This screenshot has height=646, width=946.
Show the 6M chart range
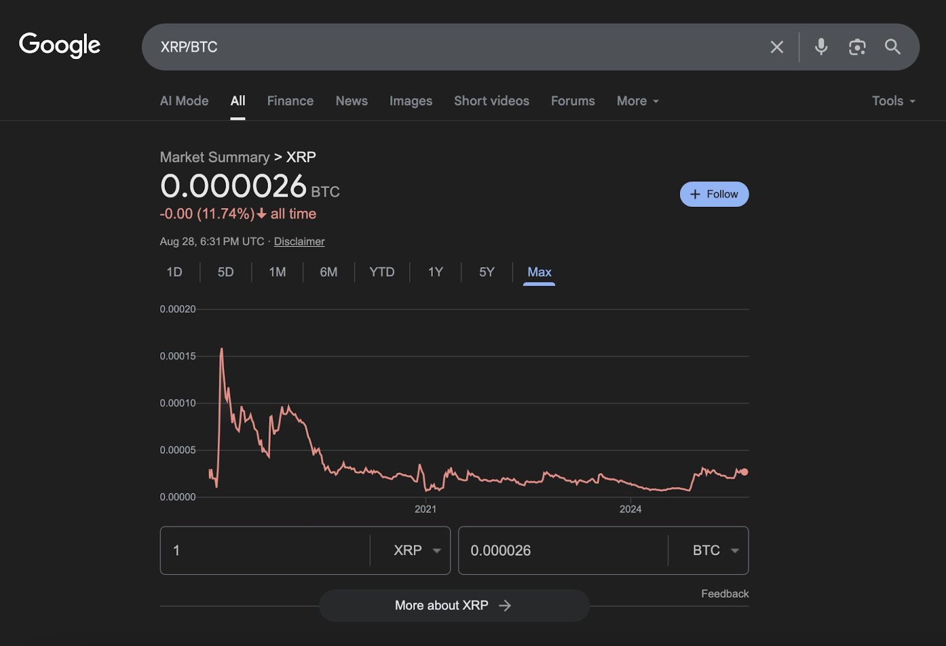[329, 272]
